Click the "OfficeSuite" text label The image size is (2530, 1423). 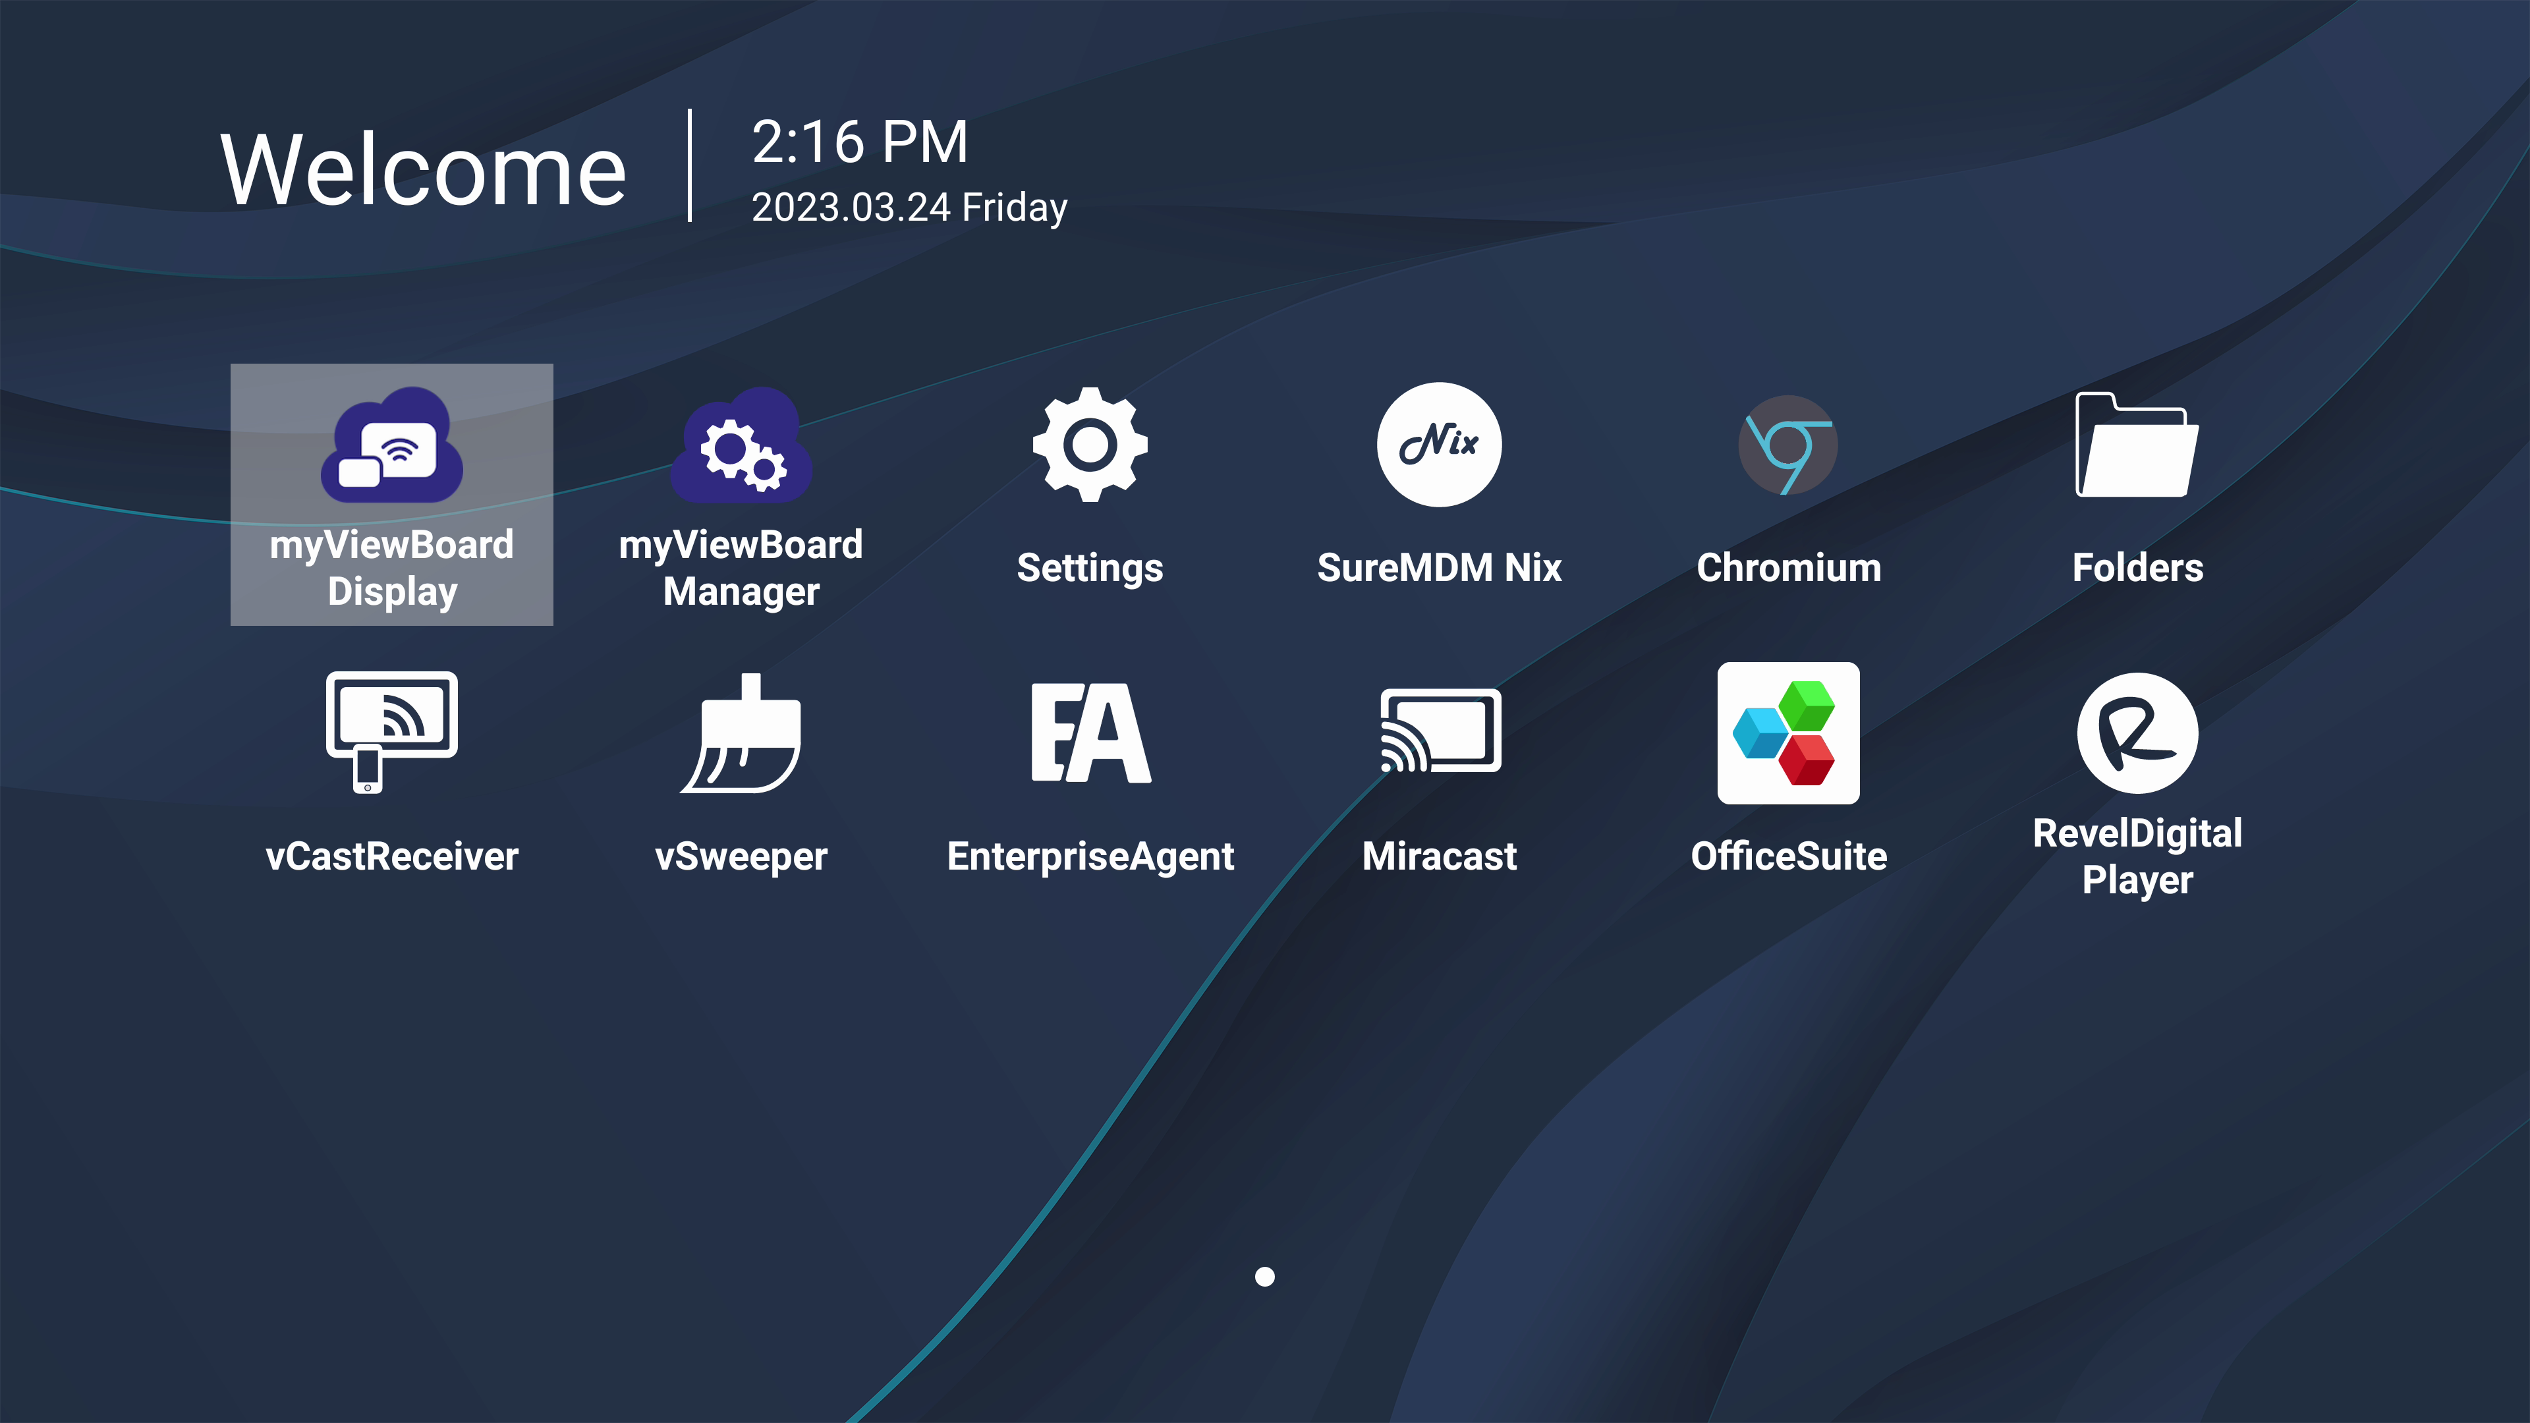(1789, 856)
